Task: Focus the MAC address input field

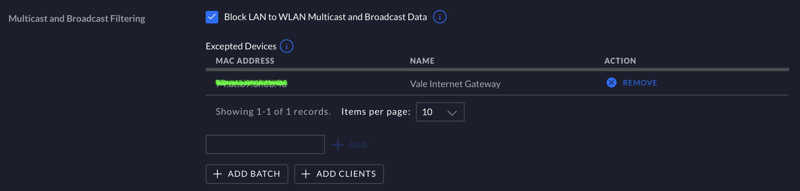Action: coord(265,145)
